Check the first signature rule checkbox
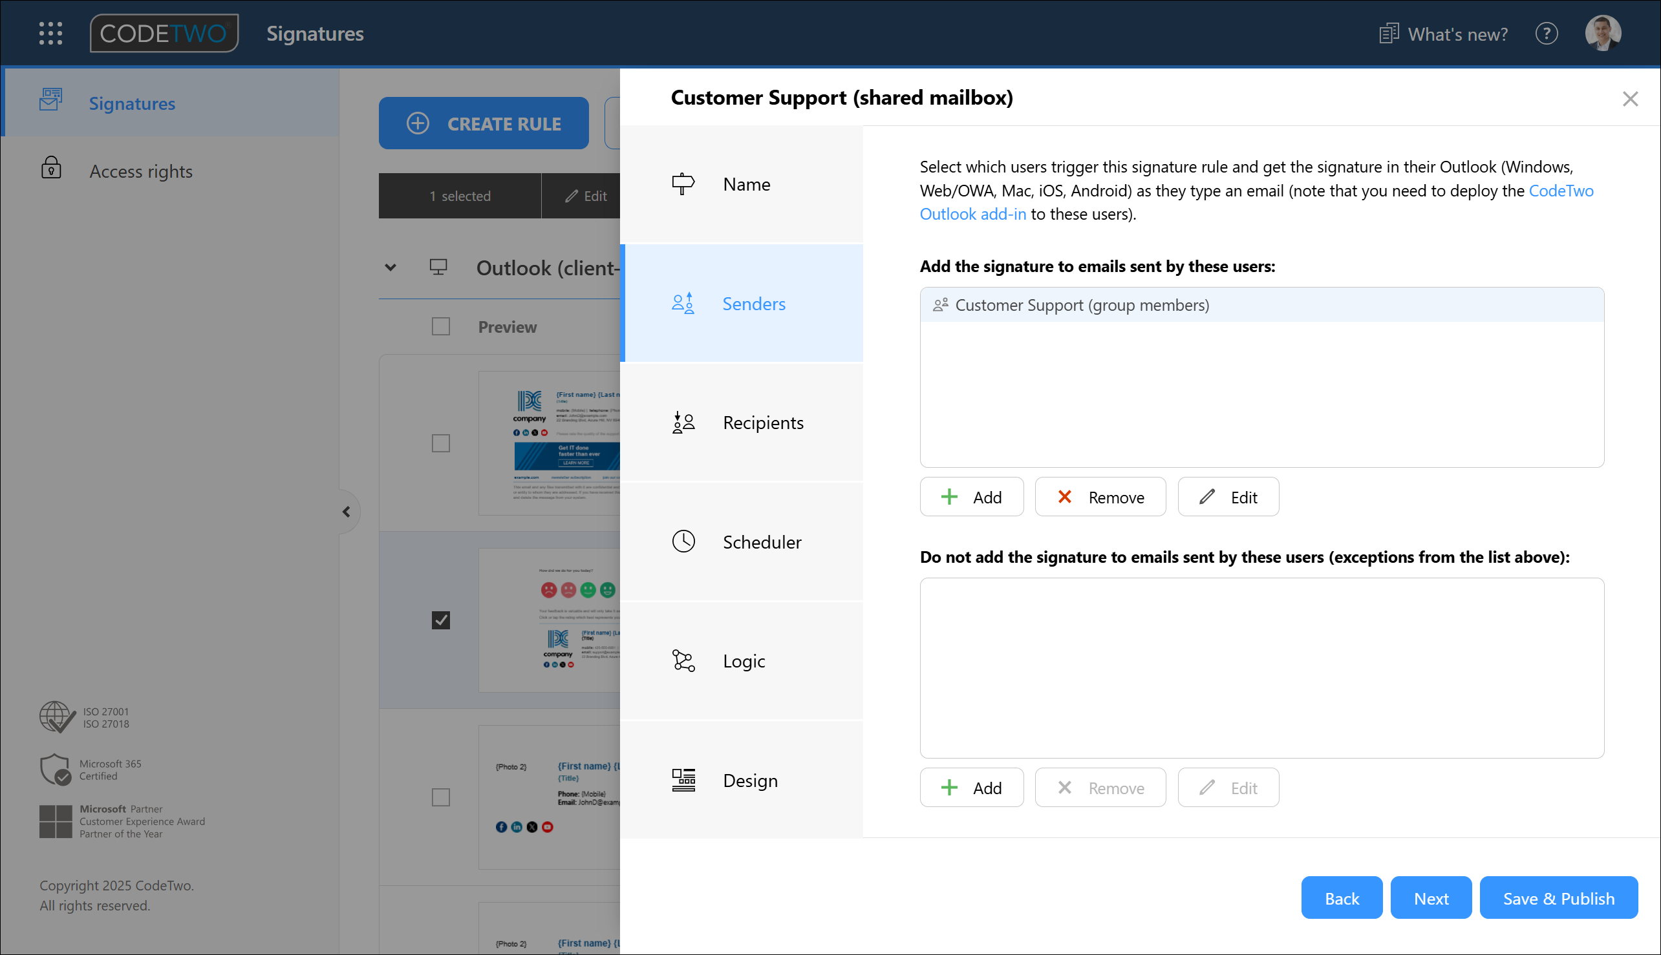 pos(440,443)
